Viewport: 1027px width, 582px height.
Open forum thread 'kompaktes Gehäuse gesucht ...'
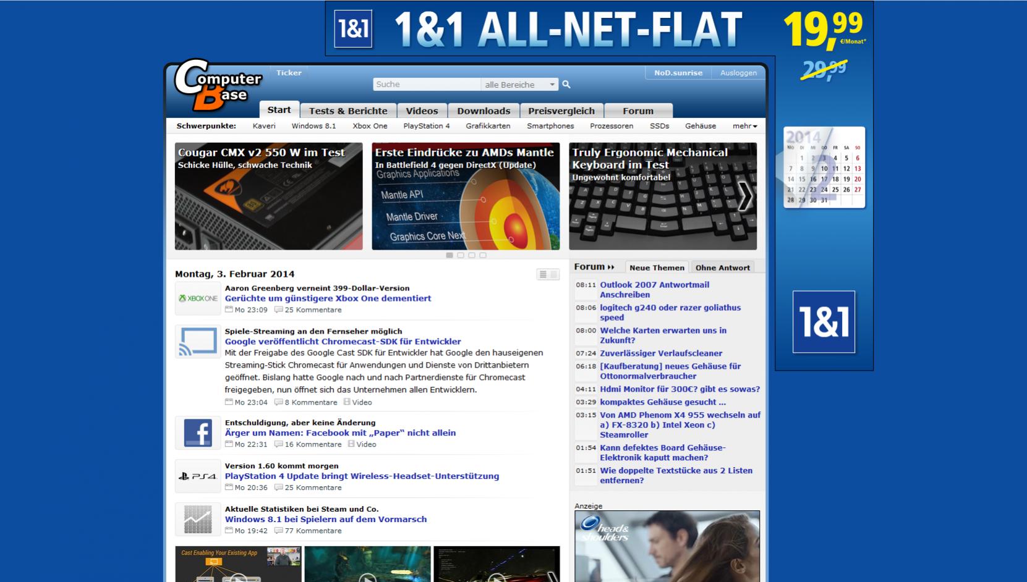[663, 402]
